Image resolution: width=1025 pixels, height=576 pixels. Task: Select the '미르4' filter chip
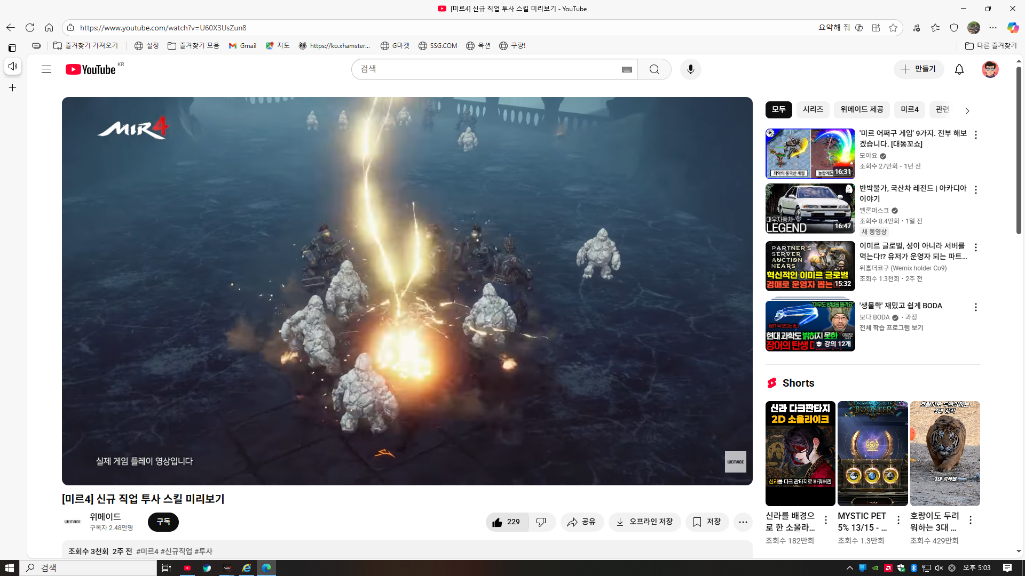909,109
